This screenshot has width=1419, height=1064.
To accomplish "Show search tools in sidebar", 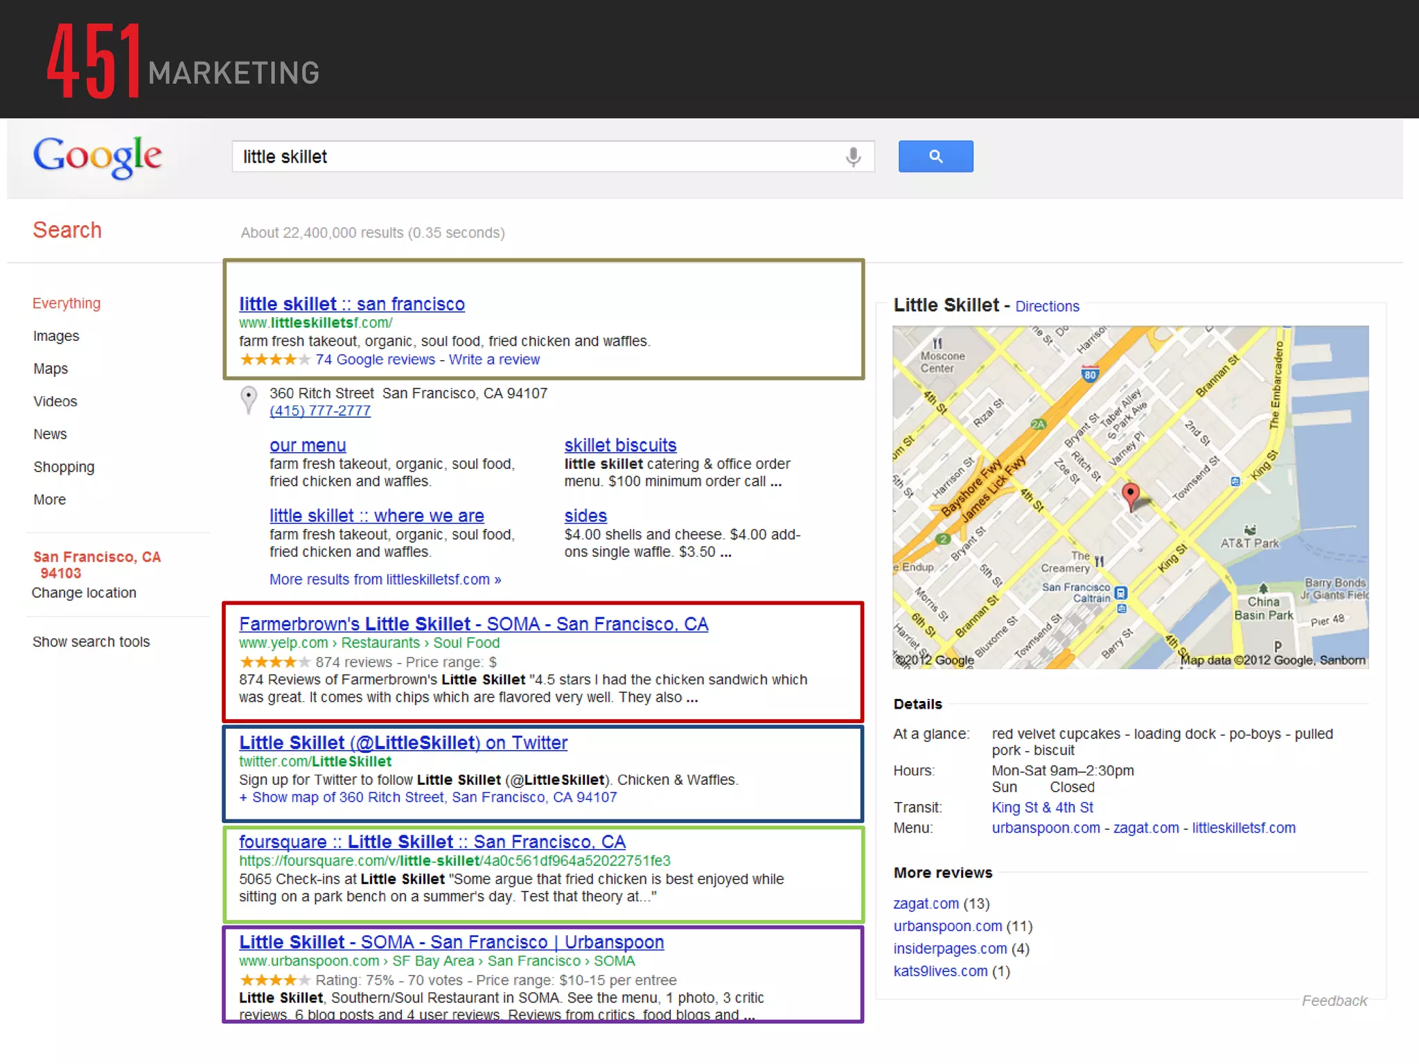I will pos(91,641).
